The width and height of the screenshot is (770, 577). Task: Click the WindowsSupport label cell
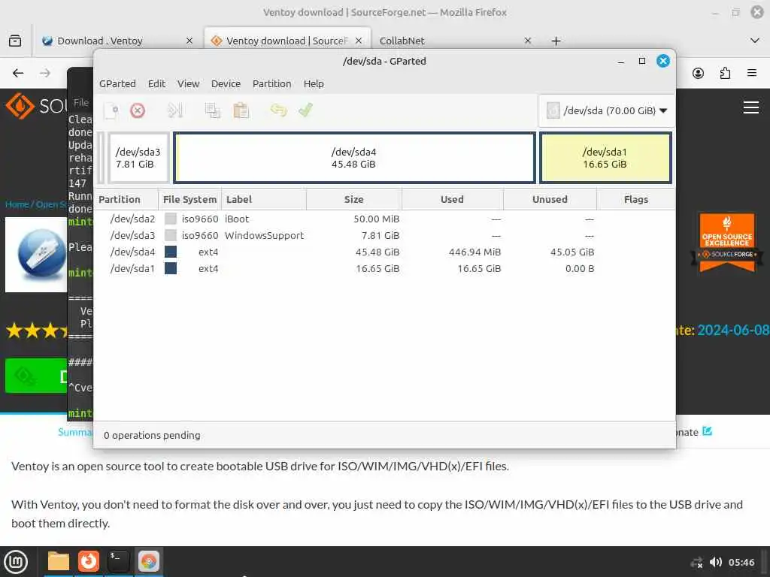264,235
